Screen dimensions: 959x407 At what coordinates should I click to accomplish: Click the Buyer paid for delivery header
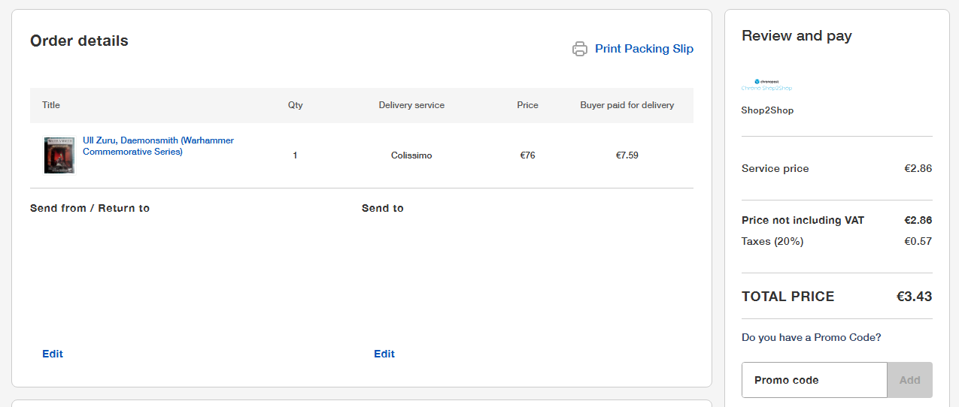[x=627, y=105]
